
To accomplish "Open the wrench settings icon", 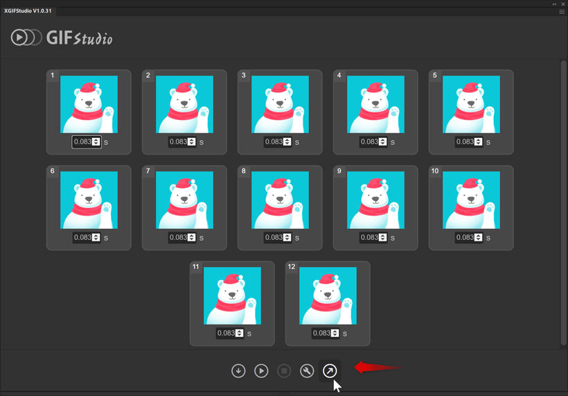I will pos(307,370).
